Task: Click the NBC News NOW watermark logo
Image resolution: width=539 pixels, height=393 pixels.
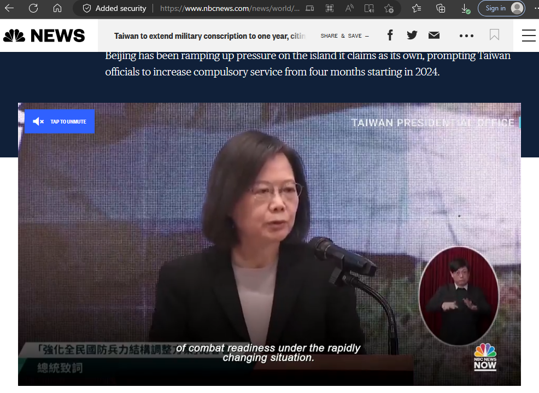Action: (x=485, y=356)
